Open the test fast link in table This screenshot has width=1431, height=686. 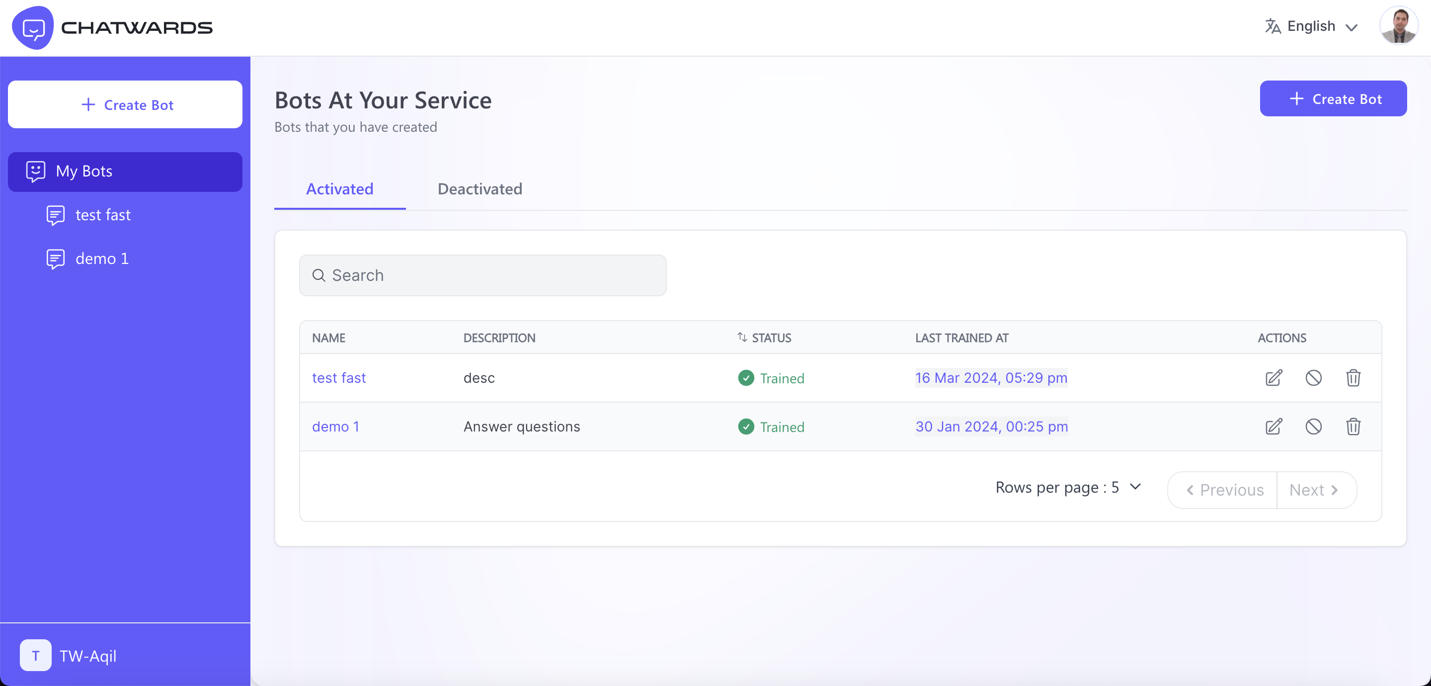click(339, 378)
